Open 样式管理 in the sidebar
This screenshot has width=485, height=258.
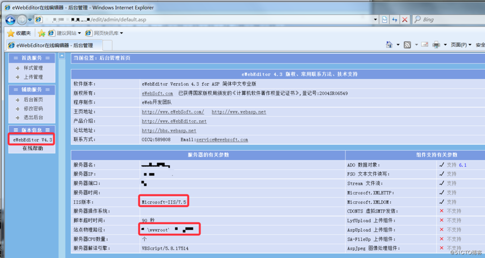[x=33, y=68]
